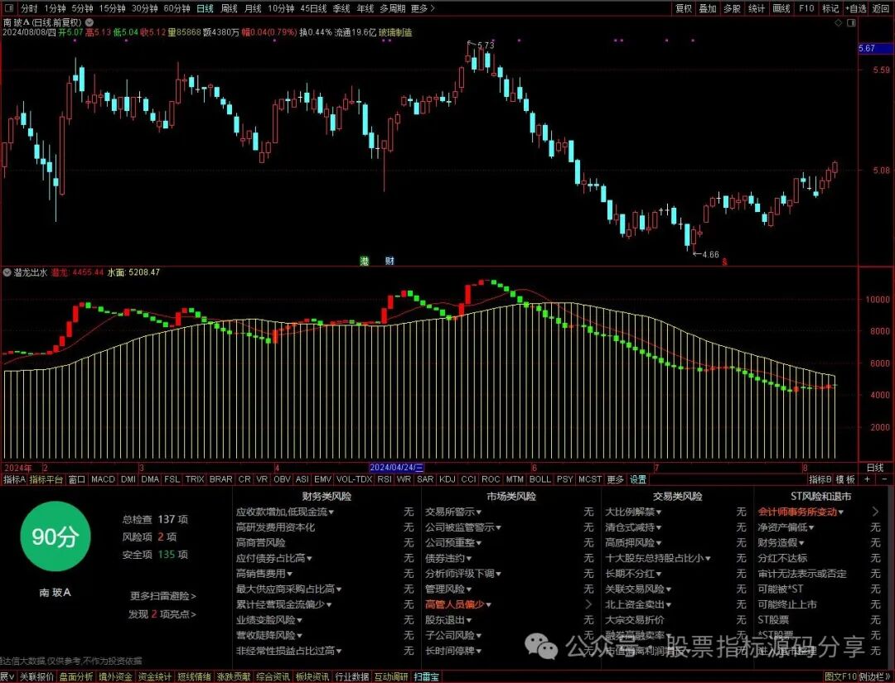This screenshot has width=895, height=683.
Task: Toggle the 侧边栏 sidebar button
Action: click(x=874, y=676)
